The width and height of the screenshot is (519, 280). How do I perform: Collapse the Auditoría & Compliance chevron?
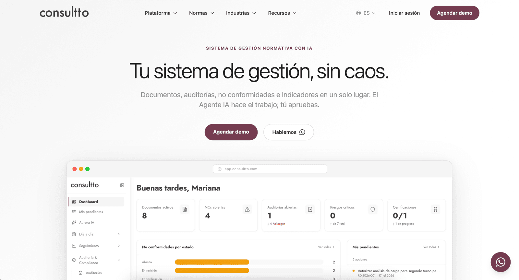pyautogui.click(x=119, y=260)
